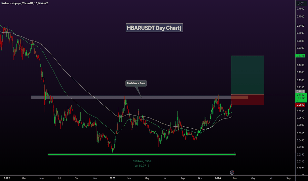This screenshot has width=308, height=181.
Task: Click the green current price countdown label
Action: click(301, 98)
